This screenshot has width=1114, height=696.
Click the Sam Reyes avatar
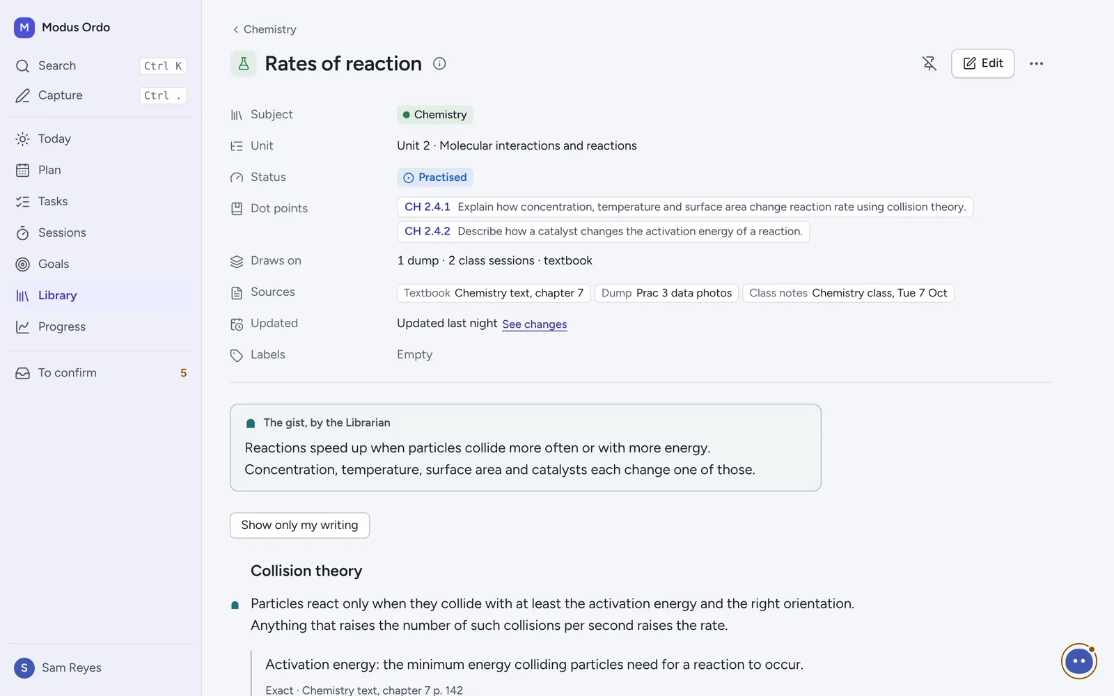[24, 667]
